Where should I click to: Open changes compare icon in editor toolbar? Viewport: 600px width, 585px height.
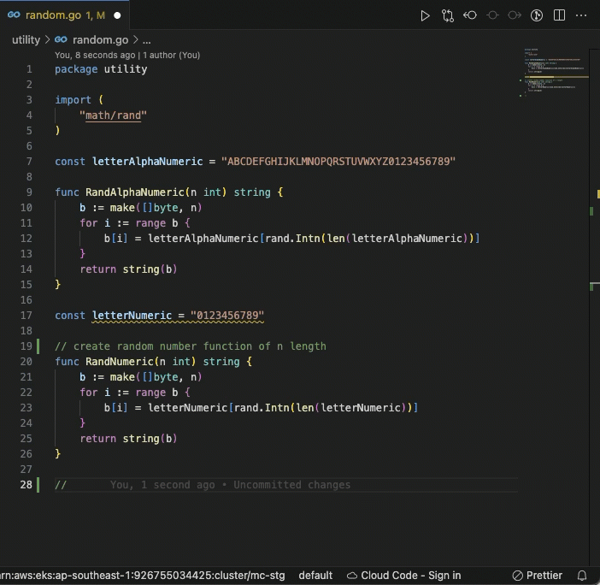click(447, 15)
